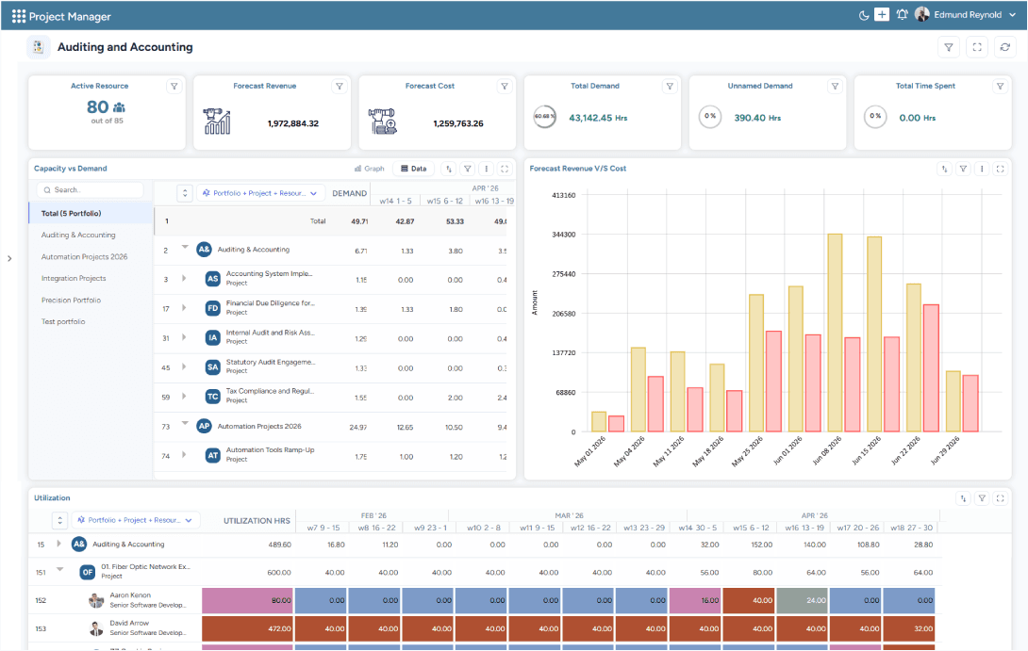Screen dimensions: 1028x651
Task: Click filter icon in Forecast Revenue V/S Cost
Action: 963,169
